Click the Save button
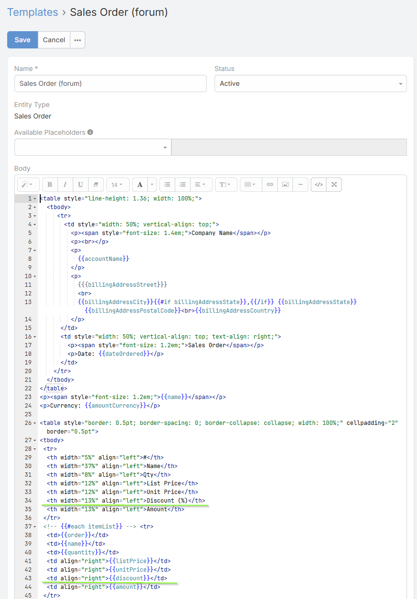This screenshot has width=417, height=599. 23,40
